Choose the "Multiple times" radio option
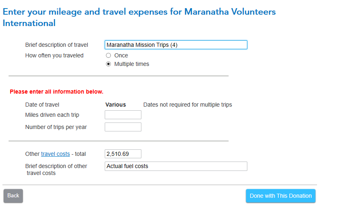The image size is (337, 212). click(x=108, y=64)
